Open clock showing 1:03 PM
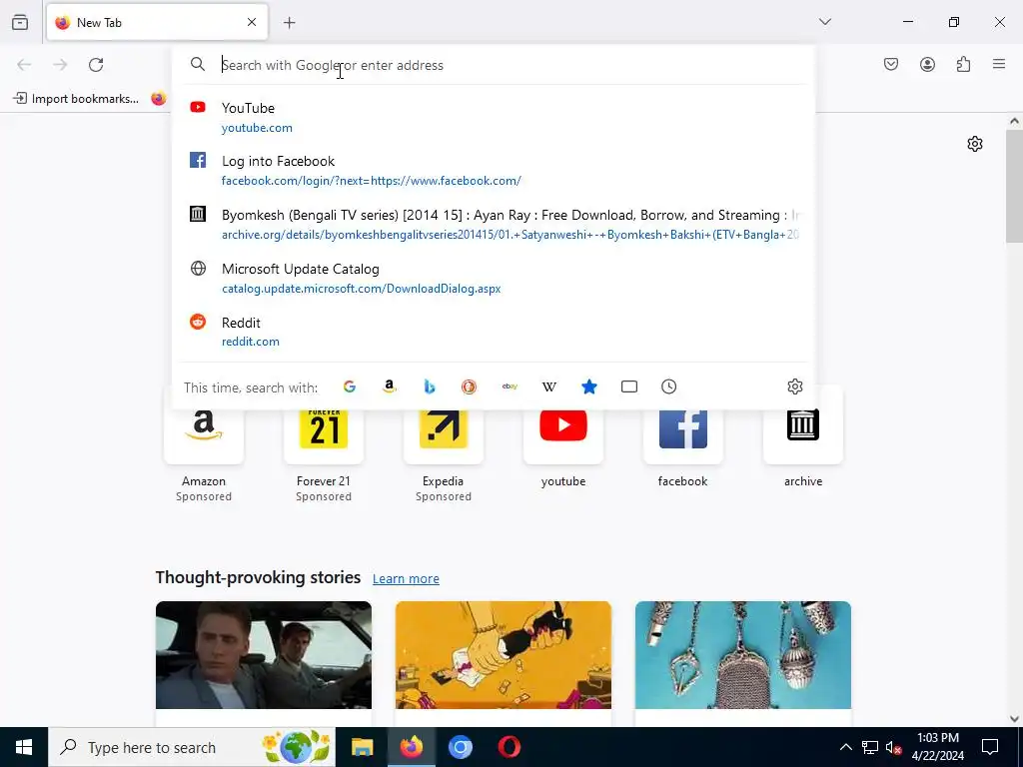Image resolution: width=1023 pixels, height=767 pixels. click(x=937, y=747)
